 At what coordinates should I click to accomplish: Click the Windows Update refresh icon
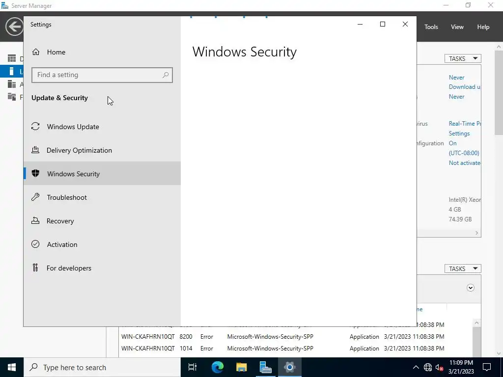(x=35, y=126)
